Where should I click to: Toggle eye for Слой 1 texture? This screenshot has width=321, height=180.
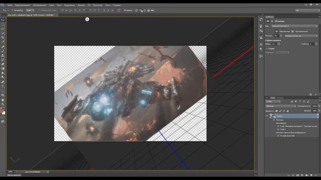[278, 129]
